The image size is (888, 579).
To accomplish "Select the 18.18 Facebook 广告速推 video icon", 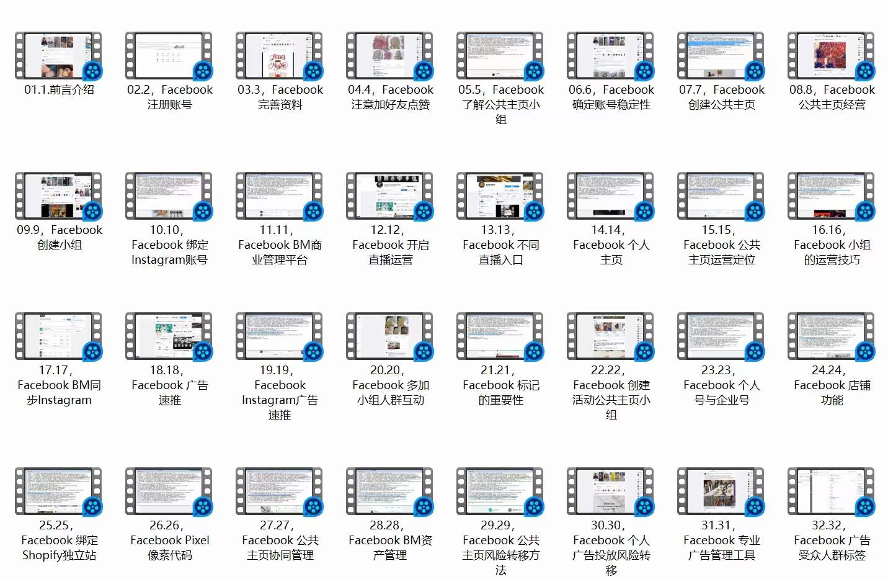I will [x=169, y=336].
